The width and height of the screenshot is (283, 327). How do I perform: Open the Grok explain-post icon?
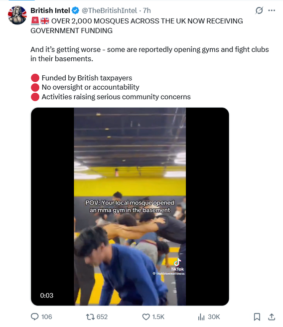coord(259,10)
